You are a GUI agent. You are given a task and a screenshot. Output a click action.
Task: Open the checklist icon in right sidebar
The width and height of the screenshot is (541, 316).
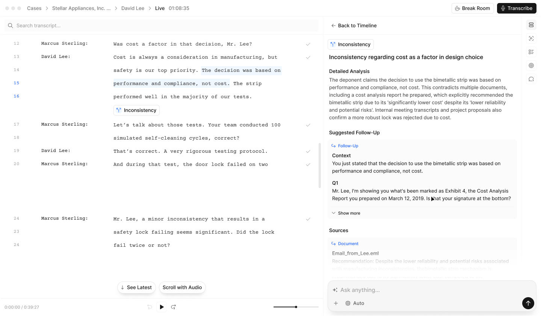point(531,52)
